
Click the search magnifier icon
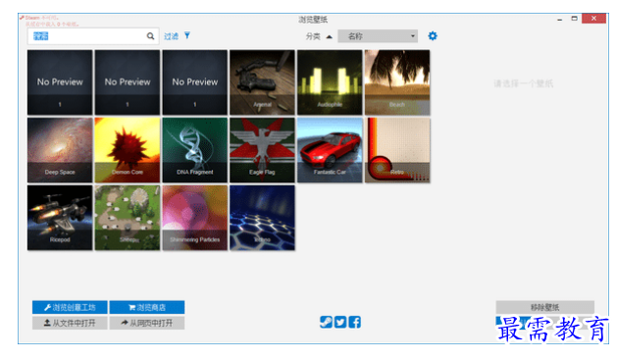click(150, 36)
